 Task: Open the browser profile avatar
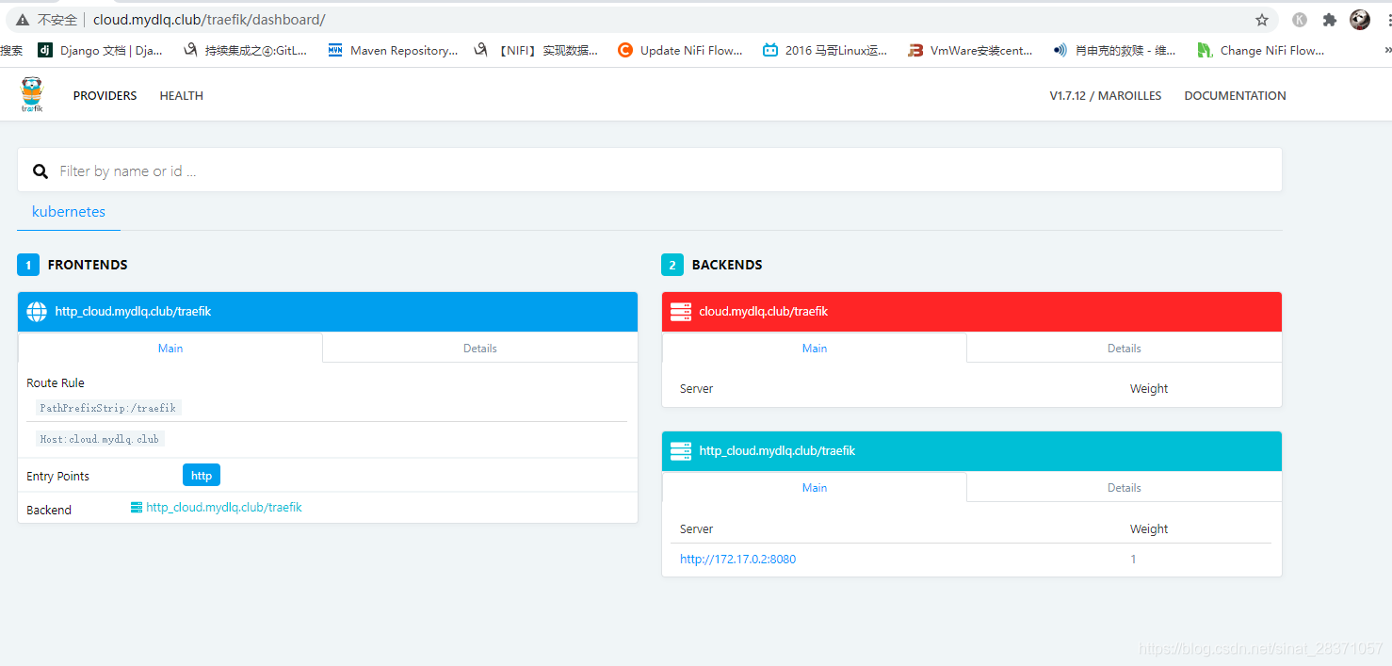coord(1360,20)
